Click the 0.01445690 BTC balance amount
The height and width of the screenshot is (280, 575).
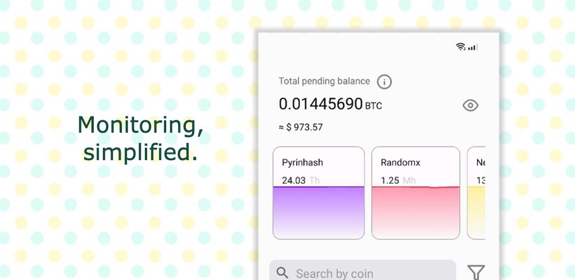[x=330, y=104]
